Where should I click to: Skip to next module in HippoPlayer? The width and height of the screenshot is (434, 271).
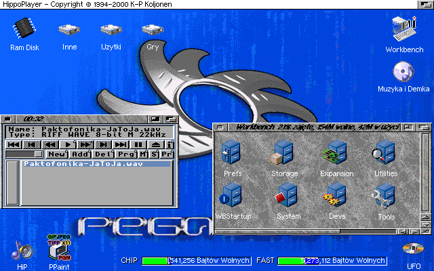(x=121, y=144)
